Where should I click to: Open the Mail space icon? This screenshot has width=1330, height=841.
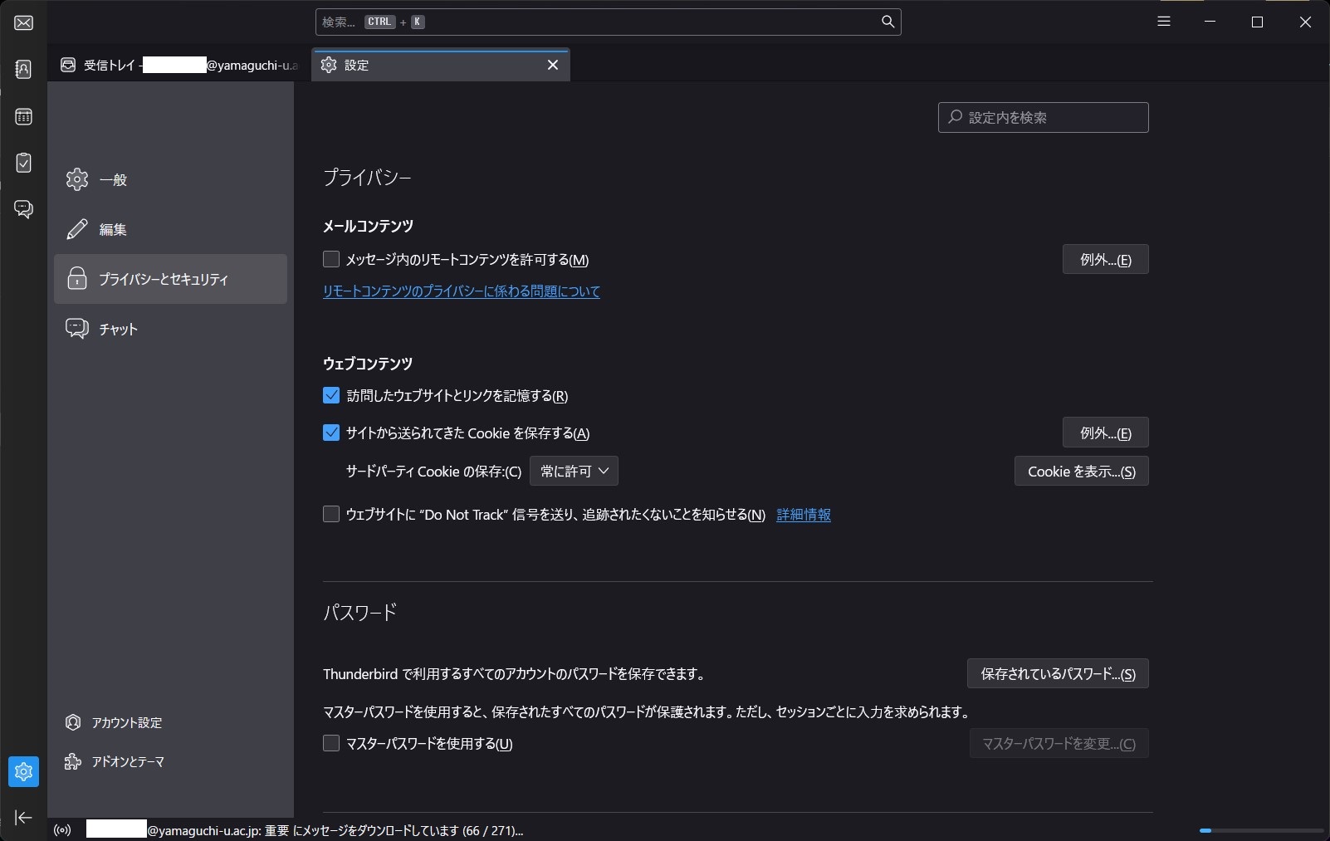coord(23,22)
